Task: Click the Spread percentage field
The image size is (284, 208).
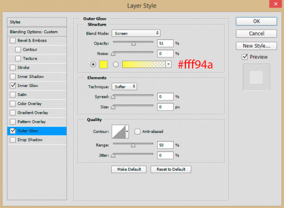Action: coord(165,97)
